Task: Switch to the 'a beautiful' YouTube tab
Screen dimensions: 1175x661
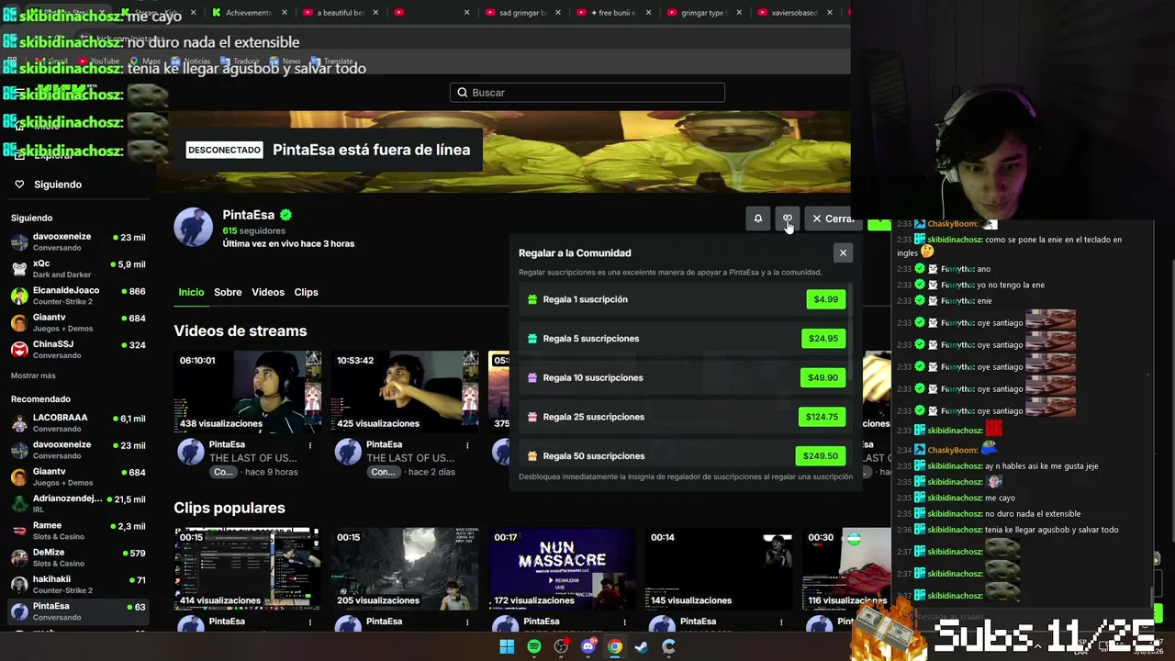Action: 339,13
